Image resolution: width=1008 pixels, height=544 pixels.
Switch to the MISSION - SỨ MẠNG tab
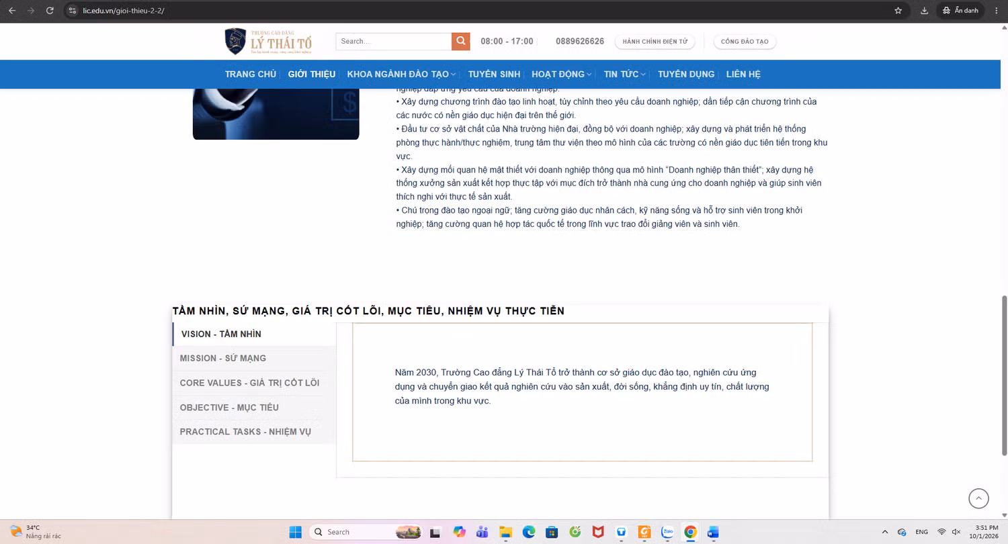point(254,358)
